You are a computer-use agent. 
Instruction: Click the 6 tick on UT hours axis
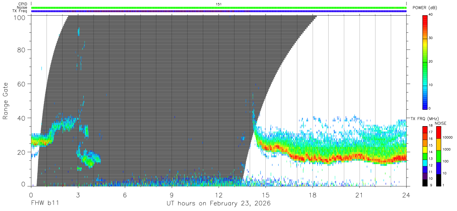click(125, 195)
